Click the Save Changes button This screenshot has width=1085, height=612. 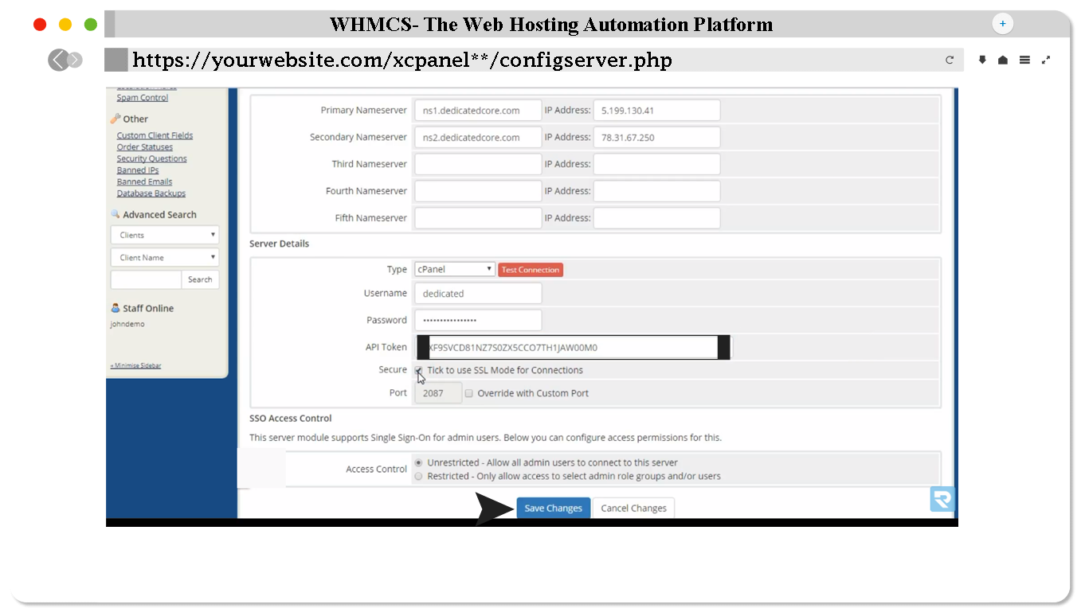(554, 508)
